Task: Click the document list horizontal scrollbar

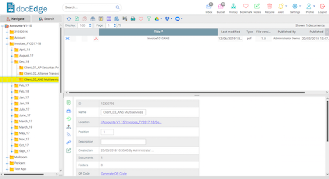Action: [x=187, y=93]
